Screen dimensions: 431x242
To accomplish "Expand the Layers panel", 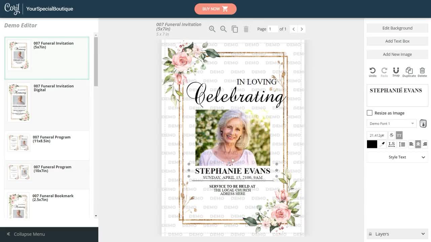I will tap(397, 234).
